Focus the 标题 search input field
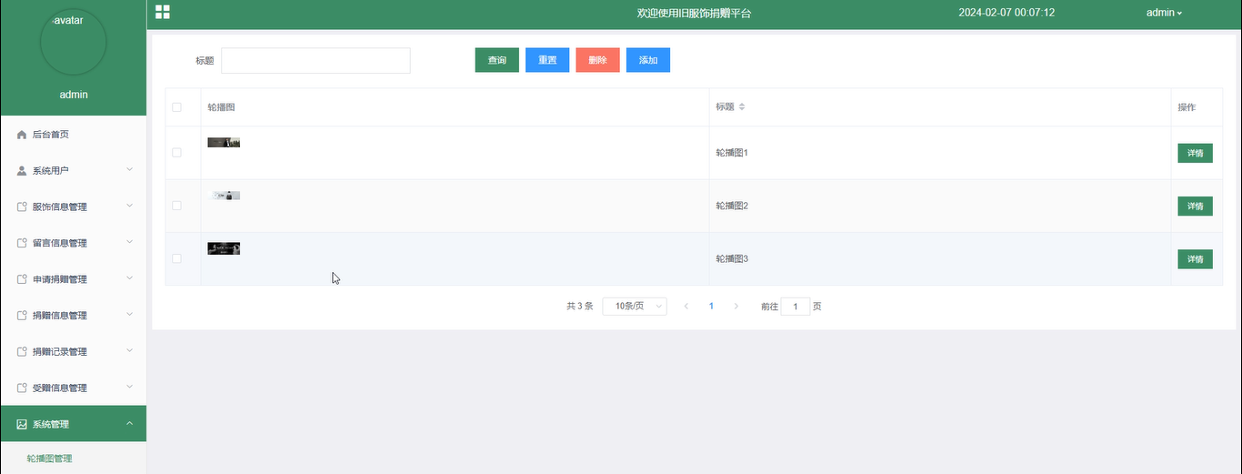This screenshot has width=1242, height=474. pyautogui.click(x=316, y=61)
